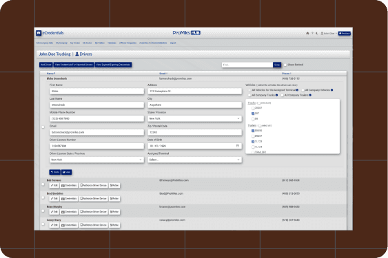Show info for All Company Trucks option
The image size is (388, 258).
276,95
